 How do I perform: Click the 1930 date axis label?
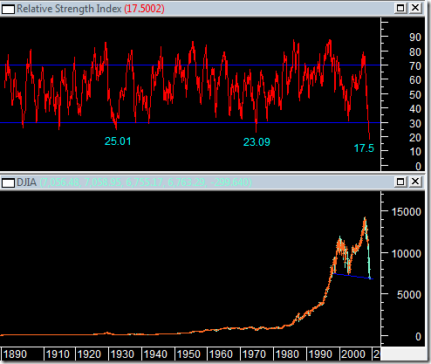tap(122, 354)
